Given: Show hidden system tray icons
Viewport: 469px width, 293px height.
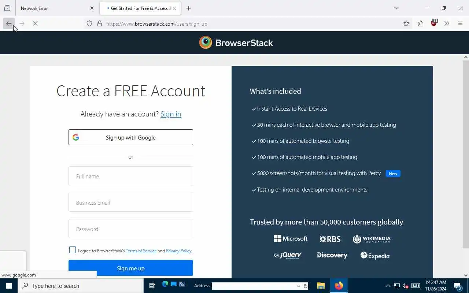Looking at the screenshot, I should [388, 286].
